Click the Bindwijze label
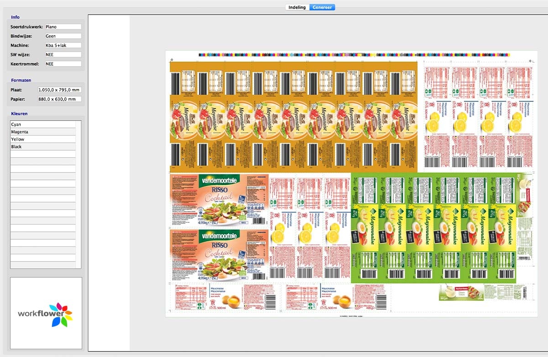This screenshot has width=548, height=357. pyautogui.click(x=21, y=36)
